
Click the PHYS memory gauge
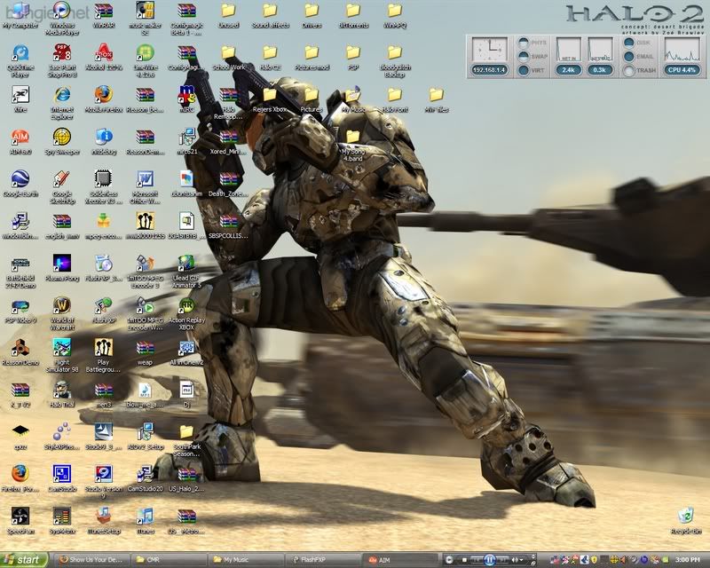click(524, 43)
